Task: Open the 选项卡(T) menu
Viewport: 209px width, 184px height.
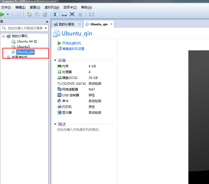Action: coord(70,7)
